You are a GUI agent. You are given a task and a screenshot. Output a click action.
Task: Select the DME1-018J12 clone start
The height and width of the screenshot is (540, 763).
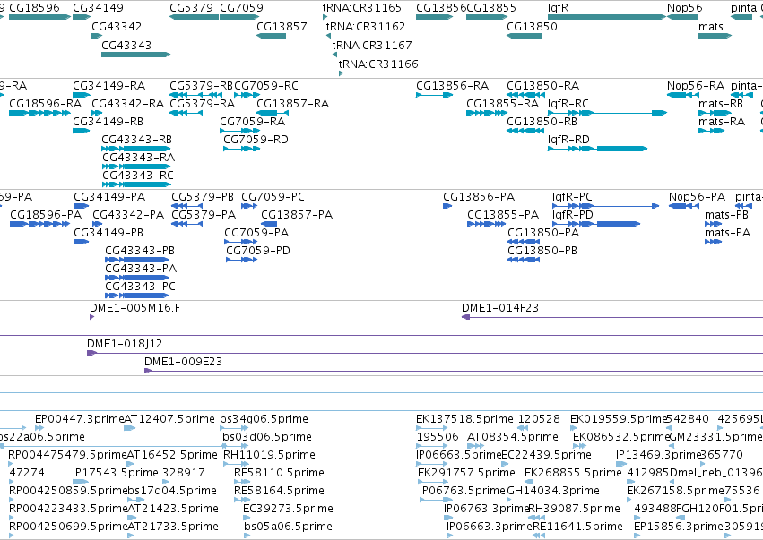point(92,353)
